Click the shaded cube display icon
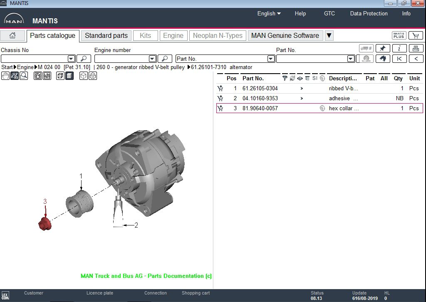Viewport: 426px width, 302px height. (69, 76)
